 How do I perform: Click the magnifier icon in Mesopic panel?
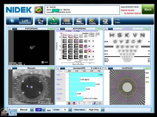15,68
